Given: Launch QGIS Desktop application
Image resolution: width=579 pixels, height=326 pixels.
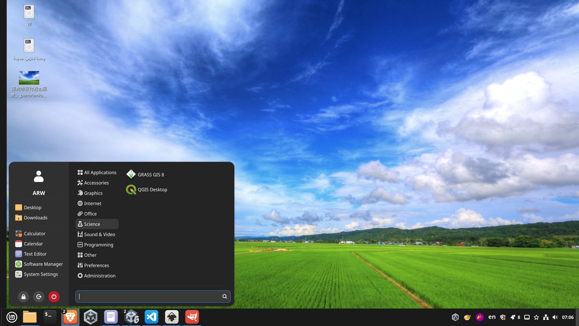Looking at the screenshot, I should (147, 190).
